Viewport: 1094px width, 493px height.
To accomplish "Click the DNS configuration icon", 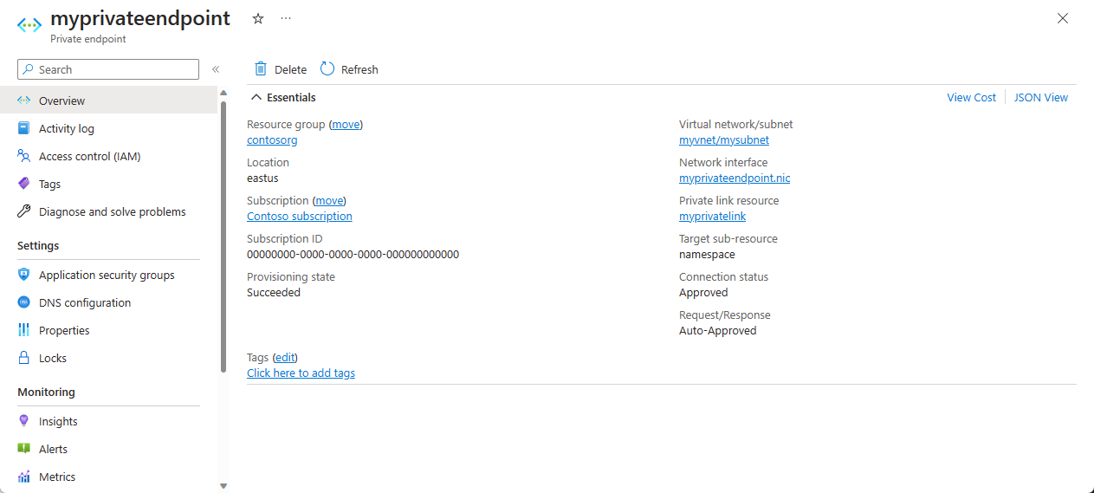I will coord(23,302).
